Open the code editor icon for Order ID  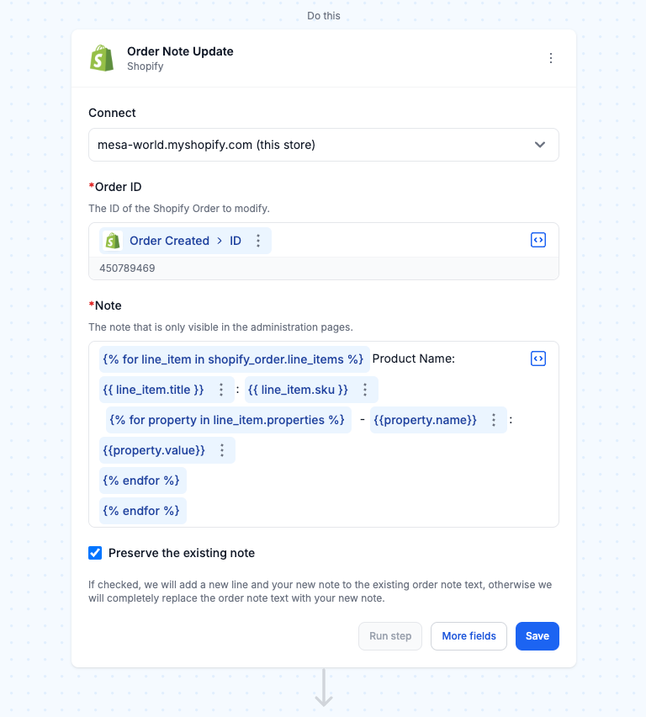[538, 240]
